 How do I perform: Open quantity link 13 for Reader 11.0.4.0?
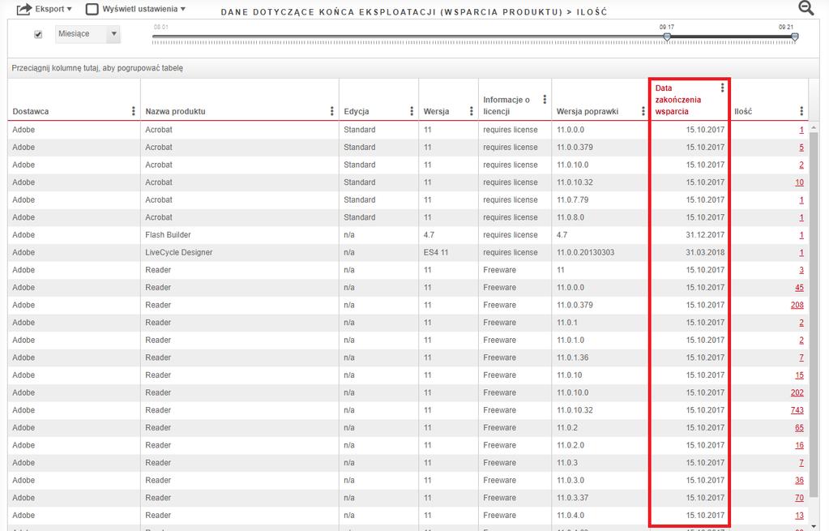799,515
